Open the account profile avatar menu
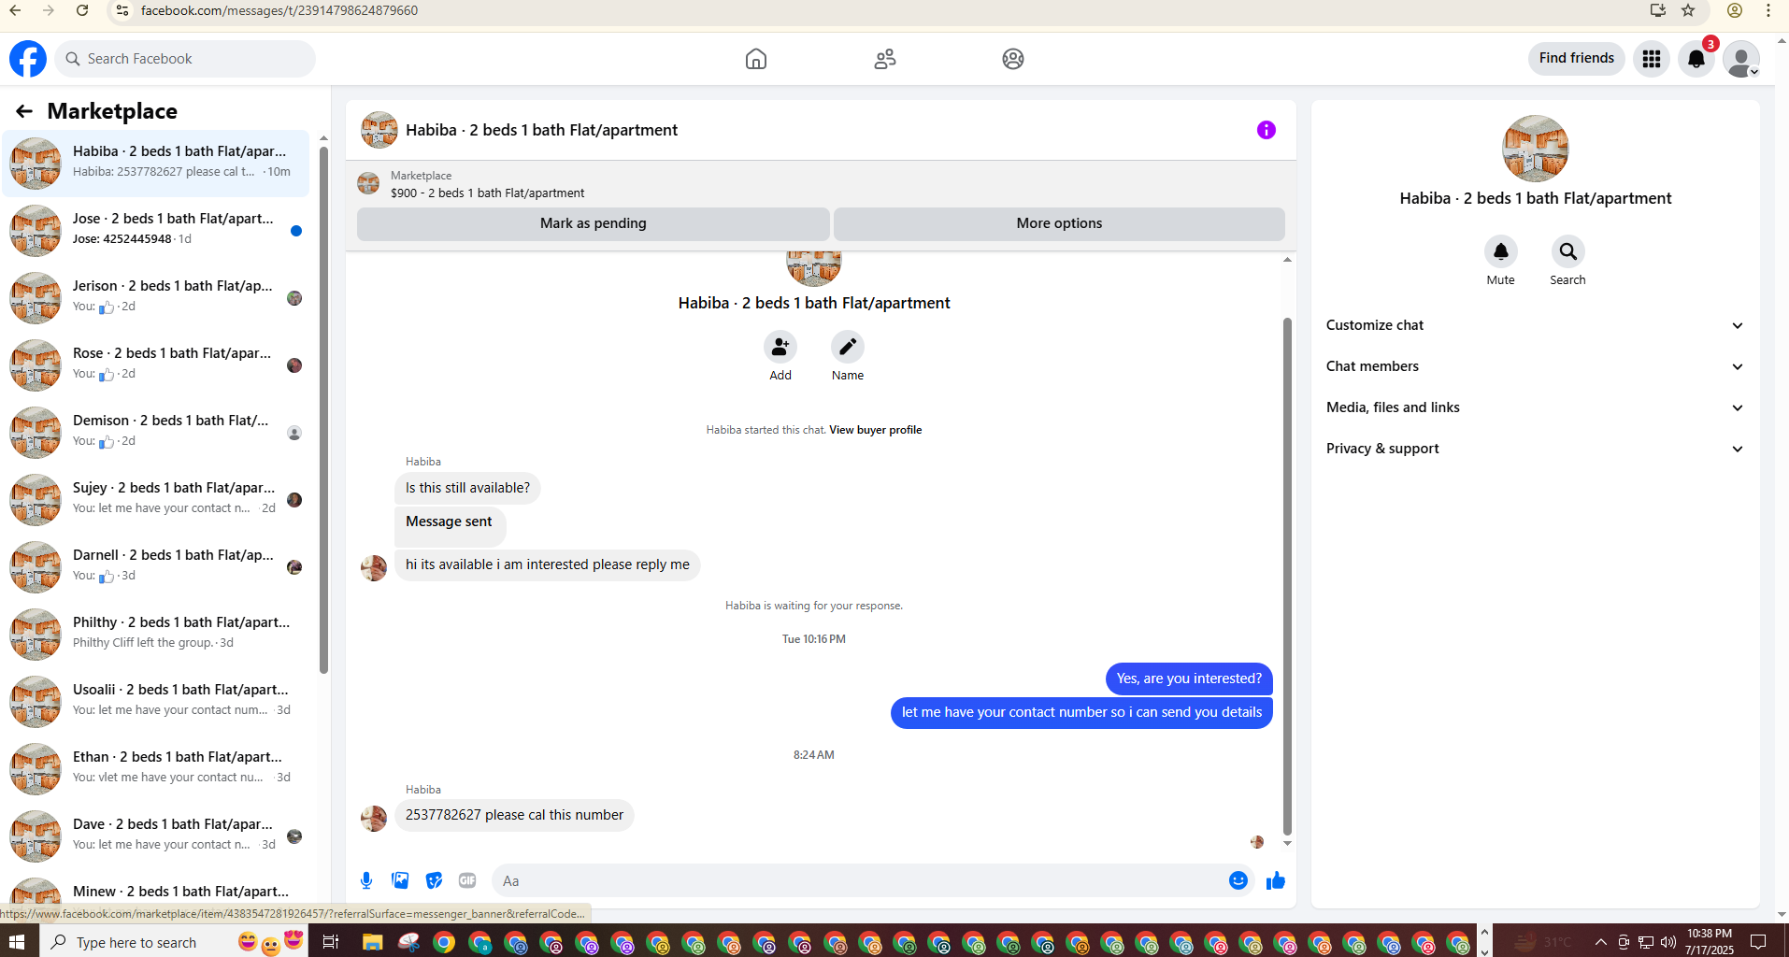The width and height of the screenshot is (1789, 957). click(1741, 59)
